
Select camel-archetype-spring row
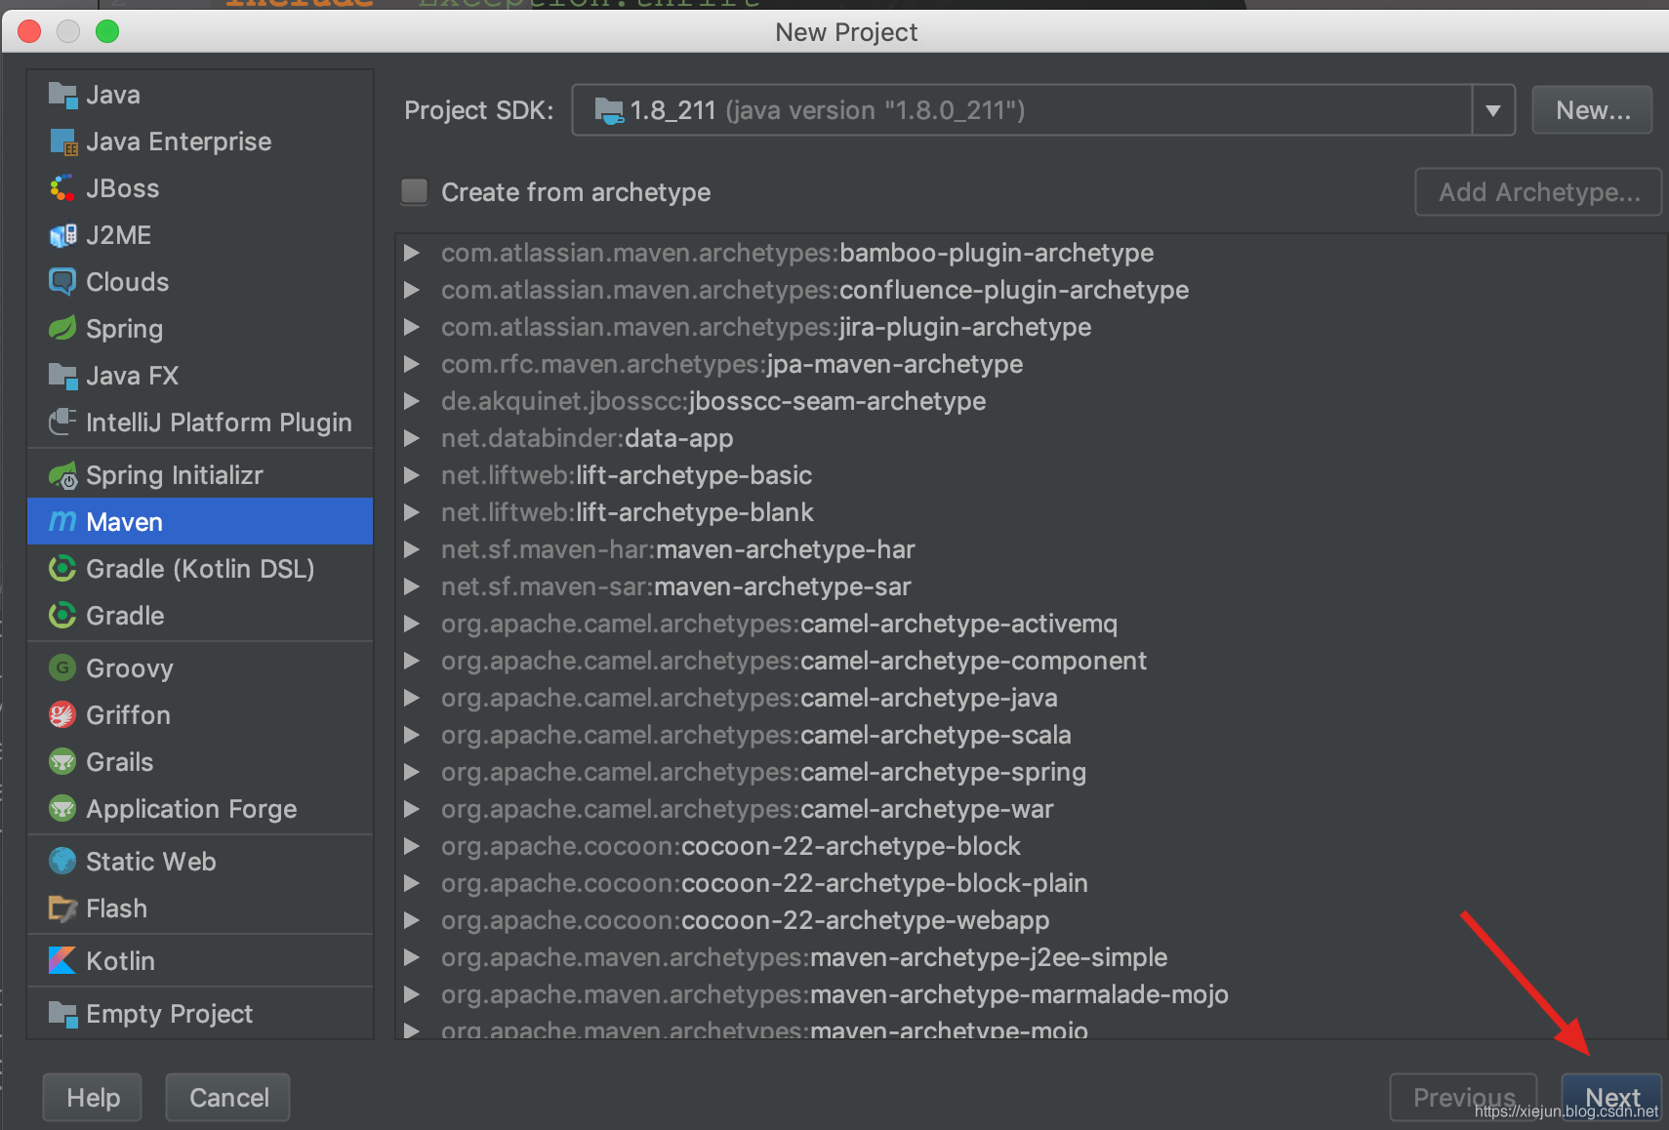tap(1031, 772)
